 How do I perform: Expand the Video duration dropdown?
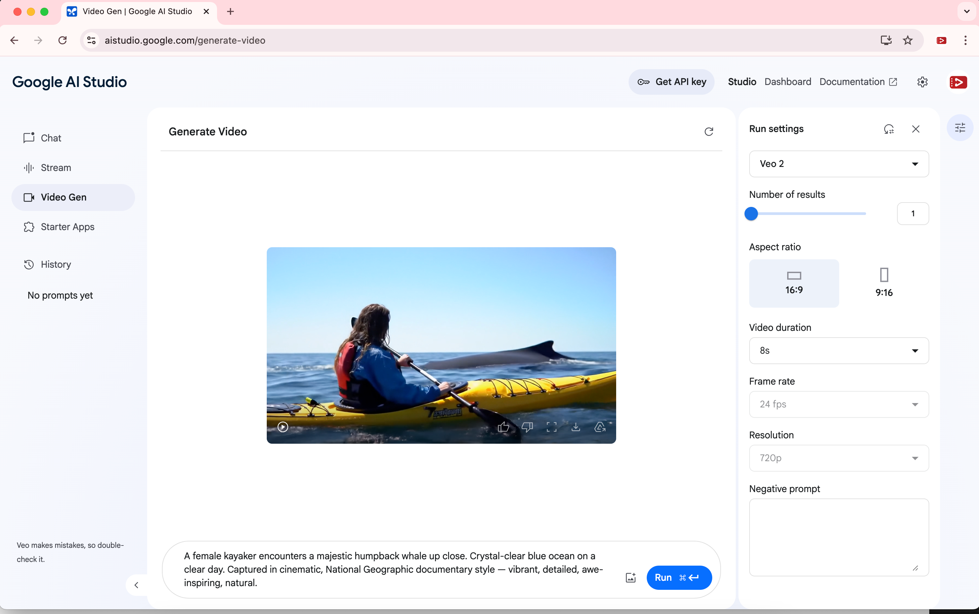click(x=839, y=350)
